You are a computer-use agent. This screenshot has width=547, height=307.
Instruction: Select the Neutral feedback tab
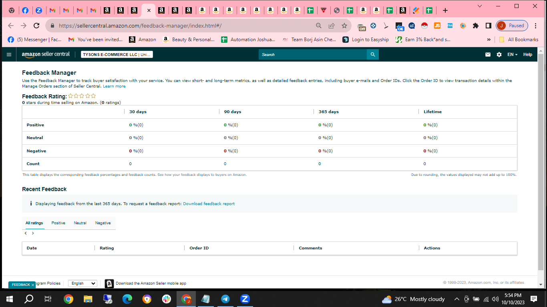tap(80, 223)
